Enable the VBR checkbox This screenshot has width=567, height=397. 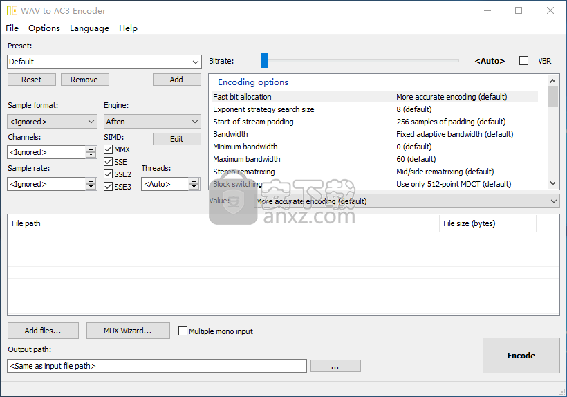tap(523, 61)
